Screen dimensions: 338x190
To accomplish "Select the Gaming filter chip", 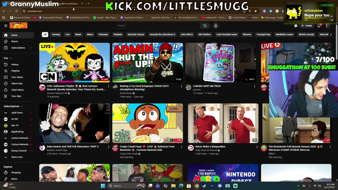I will (56, 35).
